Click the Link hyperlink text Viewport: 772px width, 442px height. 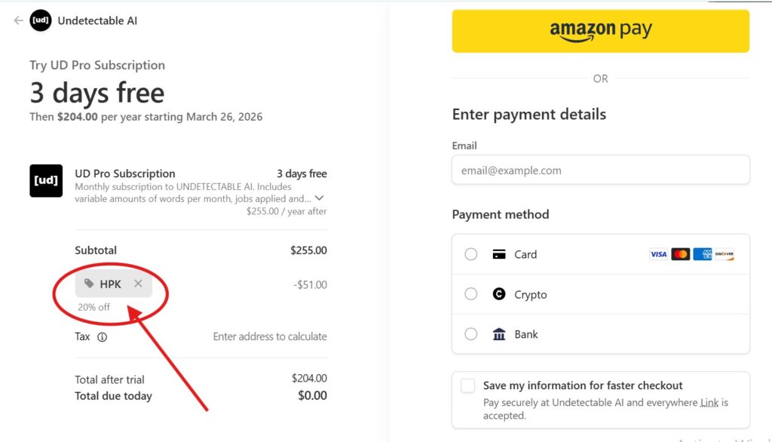(709, 403)
